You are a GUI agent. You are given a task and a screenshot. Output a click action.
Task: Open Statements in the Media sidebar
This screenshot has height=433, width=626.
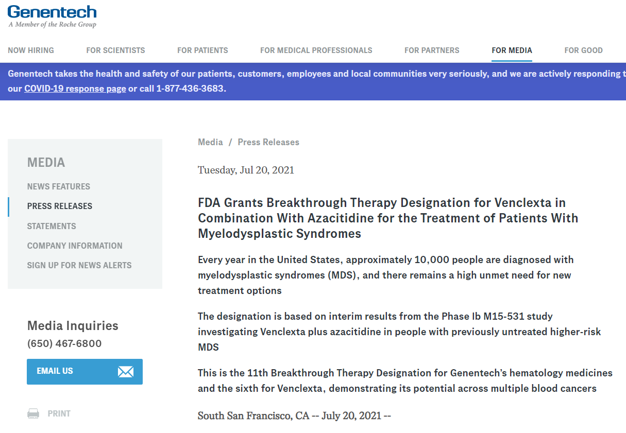(x=52, y=226)
